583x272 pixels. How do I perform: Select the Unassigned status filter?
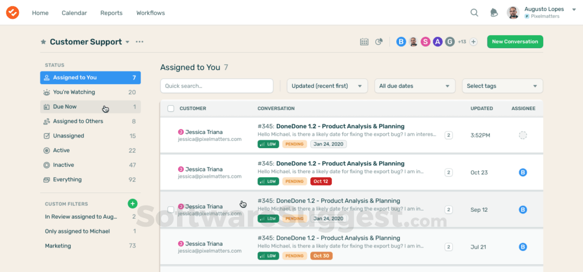pos(68,136)
